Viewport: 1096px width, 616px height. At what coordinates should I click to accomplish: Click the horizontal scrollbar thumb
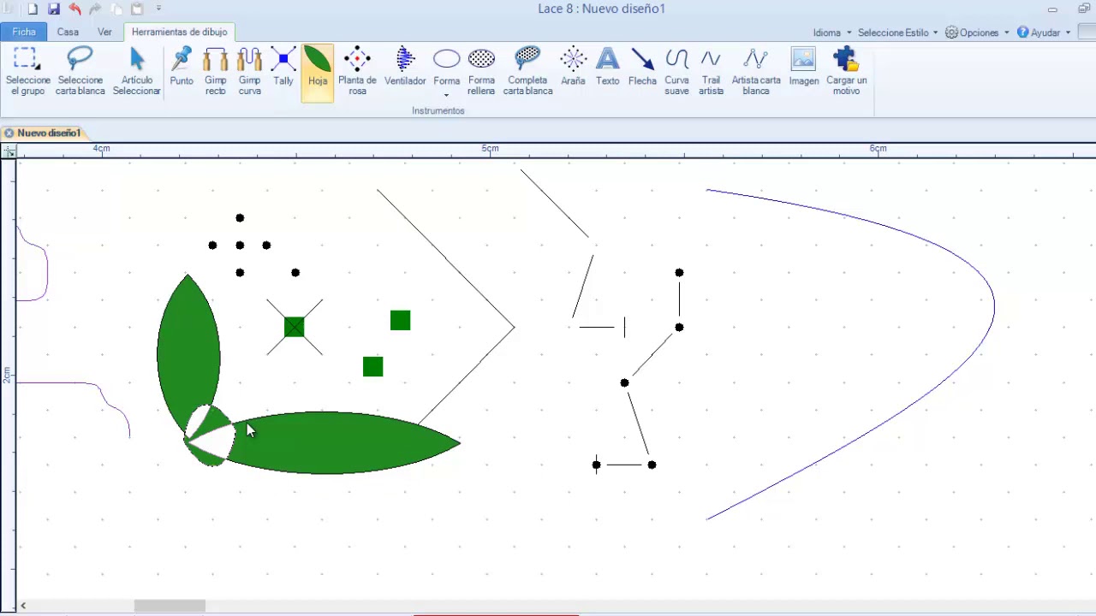[x=170, y=606]
